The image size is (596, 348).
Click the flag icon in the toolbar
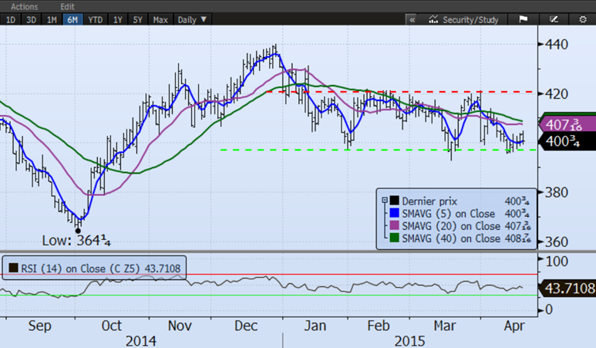pos(523,19)
